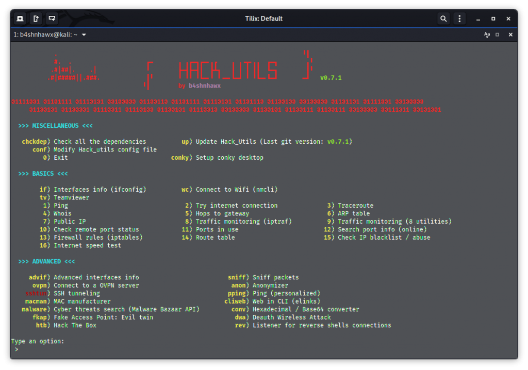Image resolution: width=528 pixels, height=370 pixels.
Task: Click '8) Traffic monitoring (iptraf)'
Action: 238,222
